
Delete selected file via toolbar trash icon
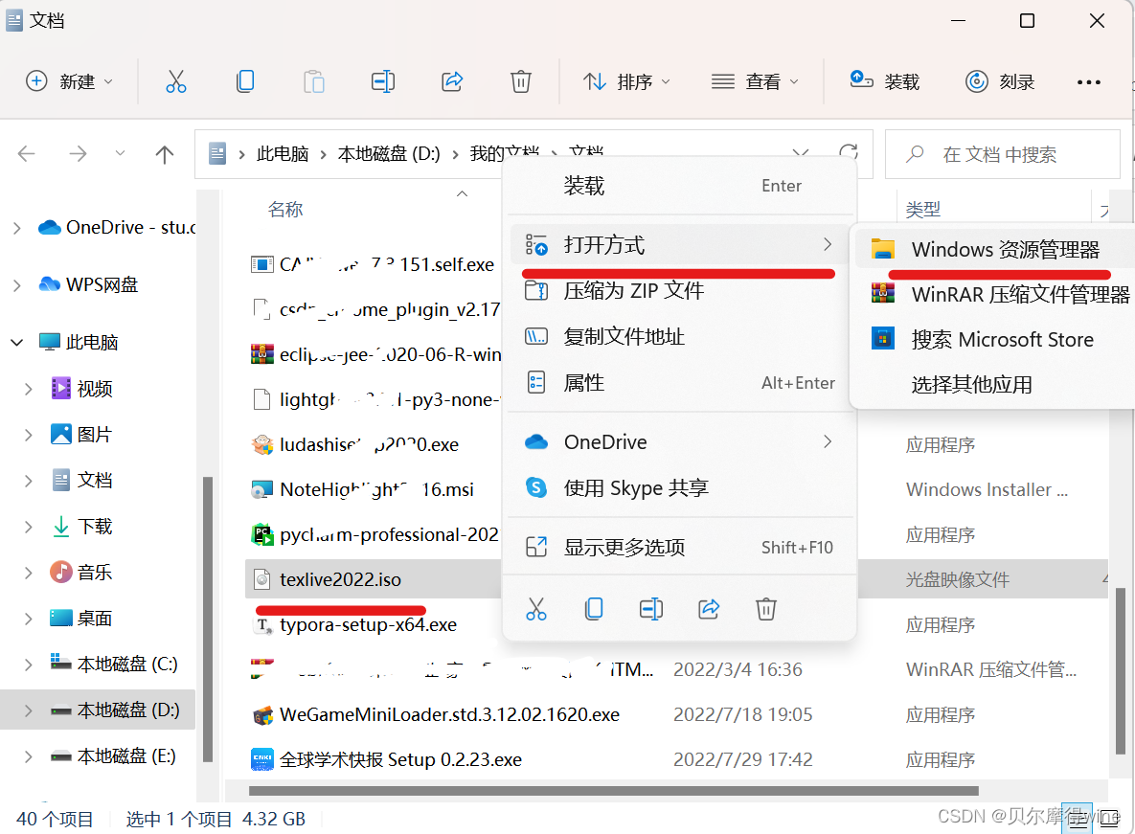click(521, 81)
